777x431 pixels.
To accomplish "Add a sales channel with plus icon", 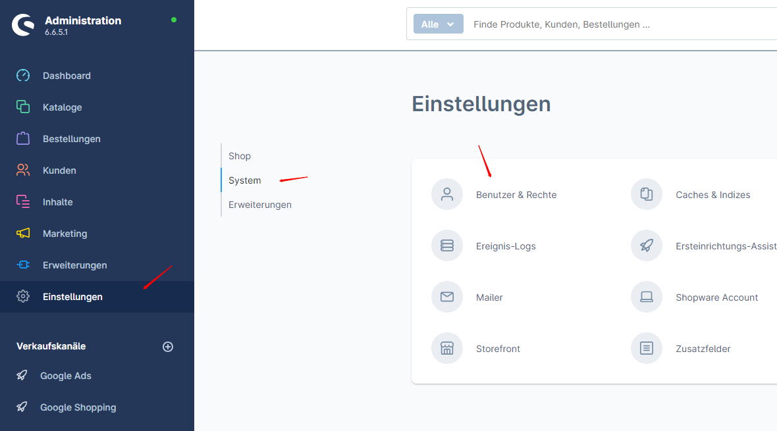I will (x=168, y=347).
